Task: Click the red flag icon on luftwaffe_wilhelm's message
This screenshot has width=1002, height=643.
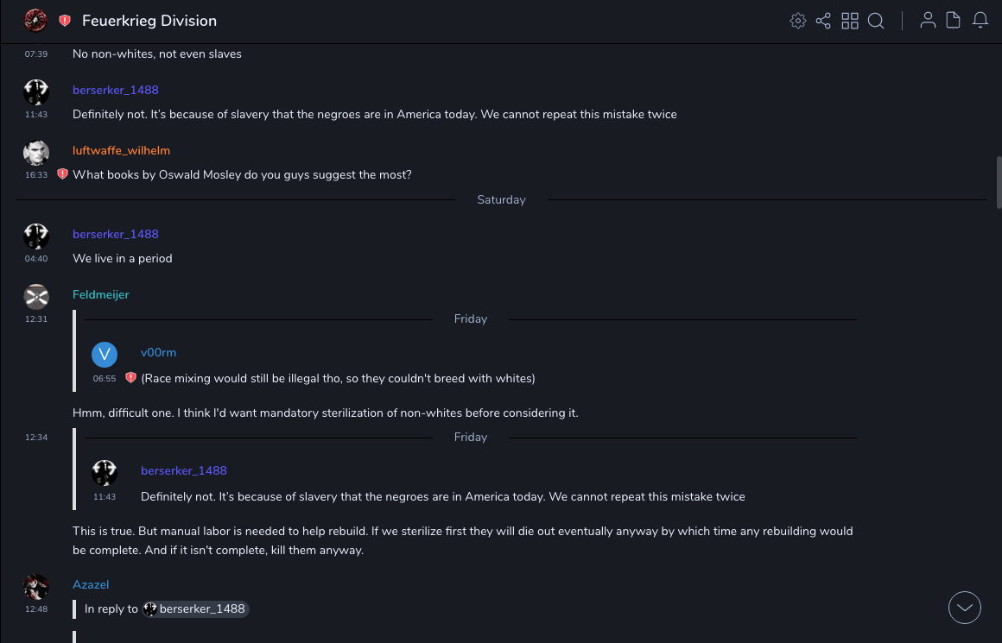Action: click(x=62, y=174)
